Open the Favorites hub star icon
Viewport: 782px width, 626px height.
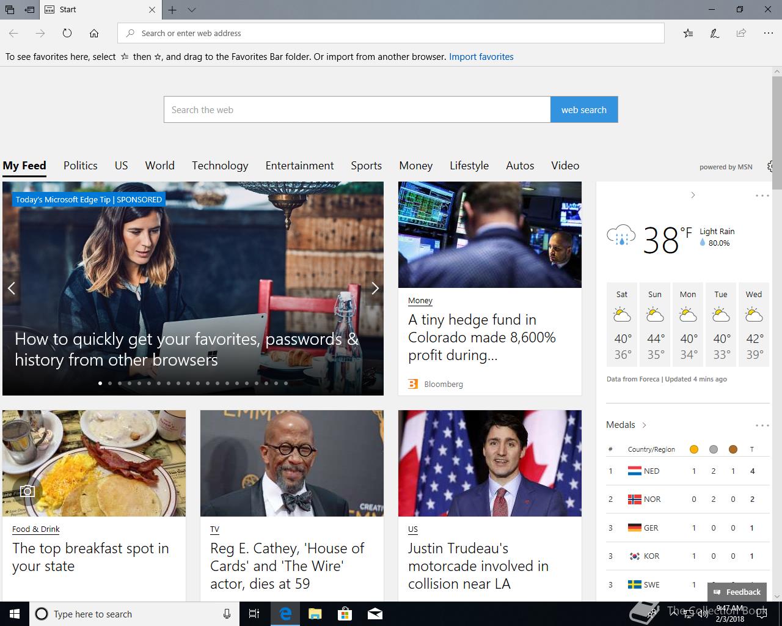point(688,33)
